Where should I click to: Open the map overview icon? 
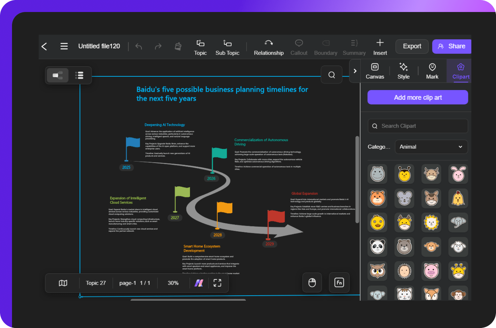coord(63,283)
